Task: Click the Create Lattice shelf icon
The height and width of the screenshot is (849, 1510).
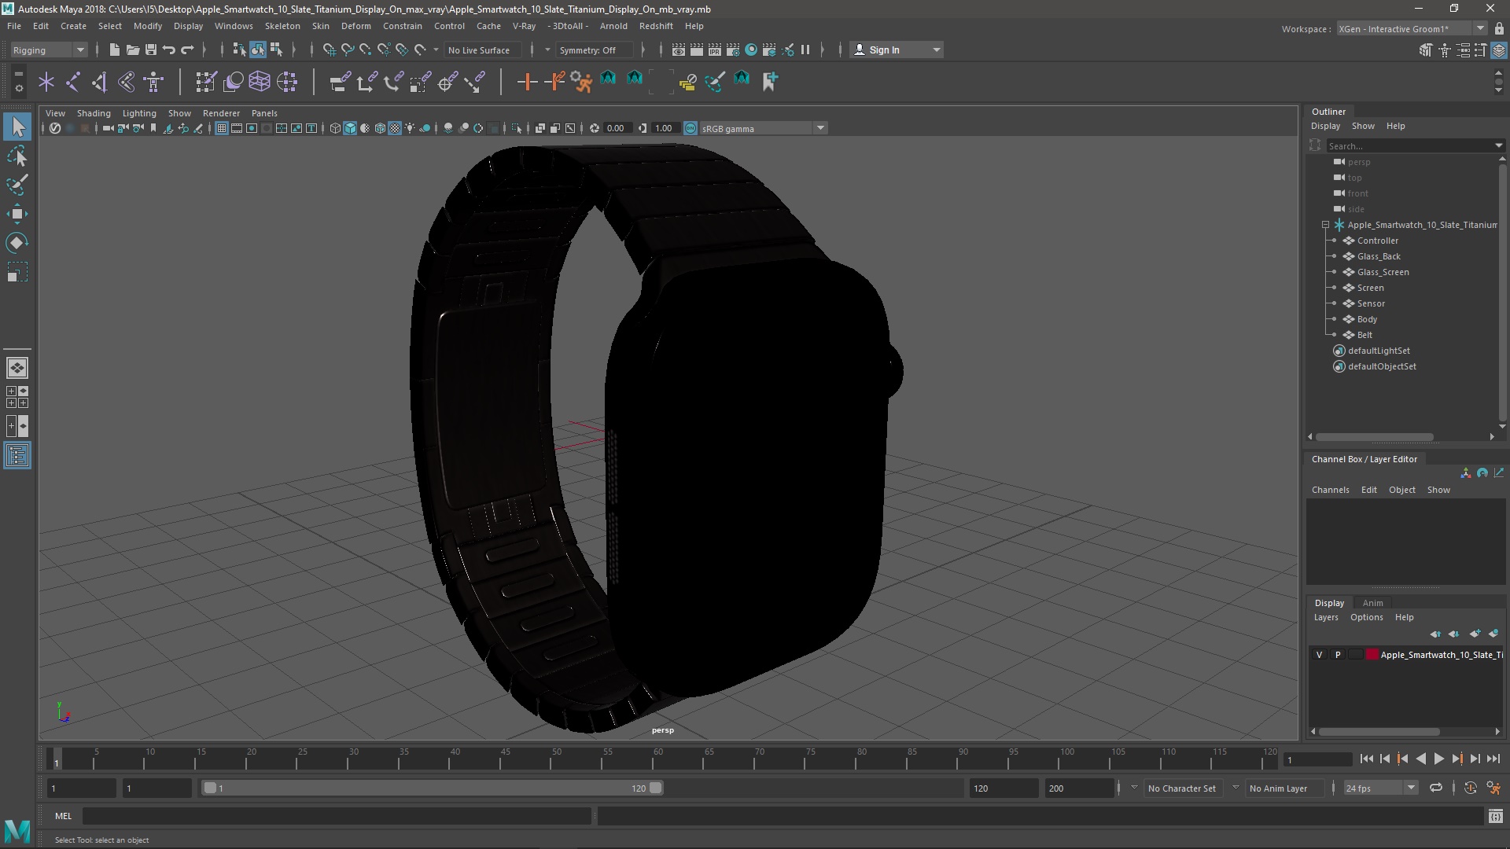Action: (x=260, y=81)
